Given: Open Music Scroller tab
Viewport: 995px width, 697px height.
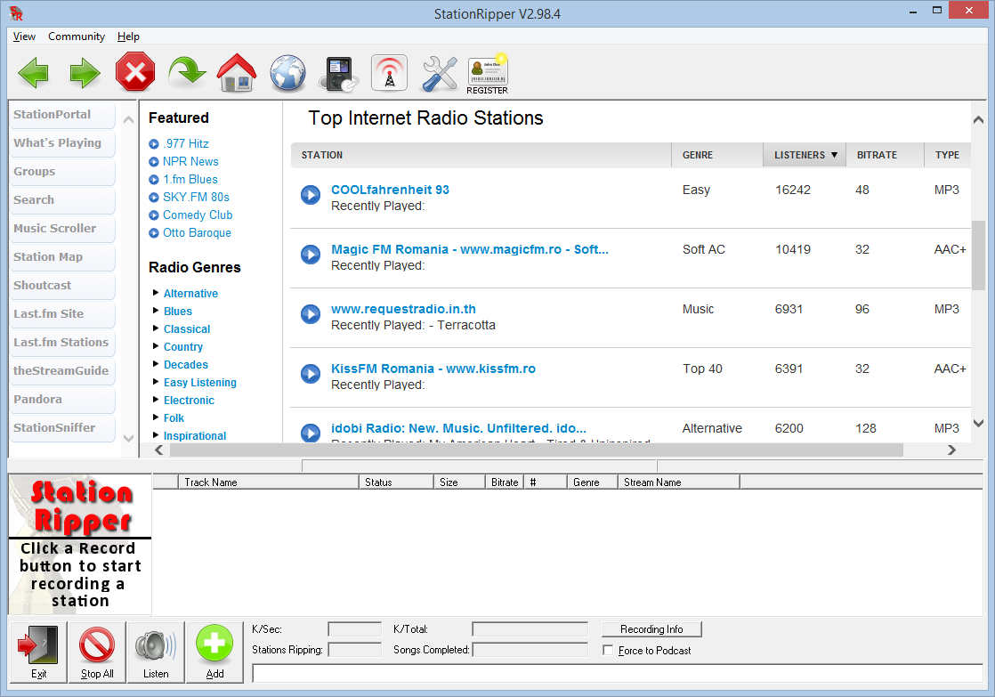Looking at the screenshot, I should click(x=63, y=229).
